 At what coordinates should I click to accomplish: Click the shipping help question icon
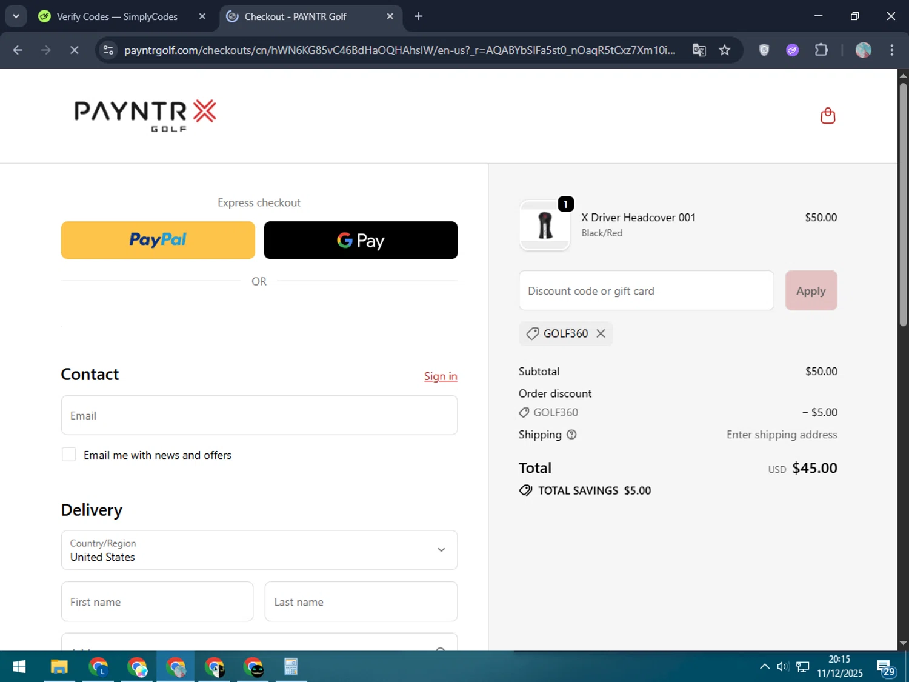click(x=571, y=435)
